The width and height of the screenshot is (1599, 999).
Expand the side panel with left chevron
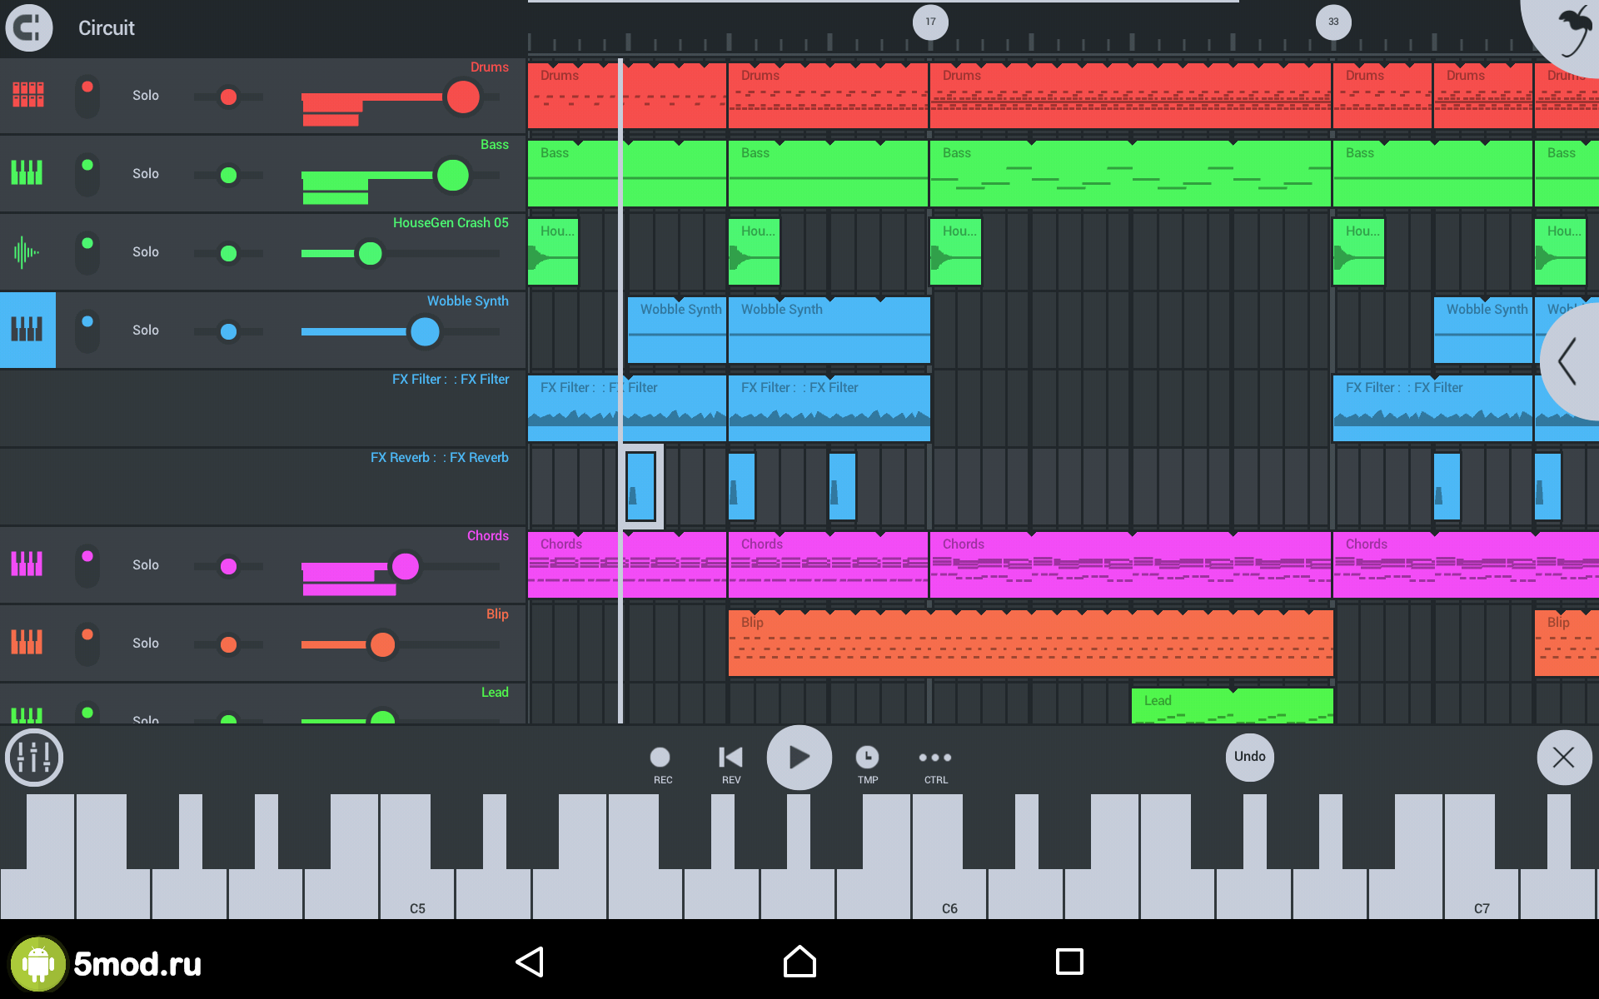pyautogui.click(x=1568, y=361)
